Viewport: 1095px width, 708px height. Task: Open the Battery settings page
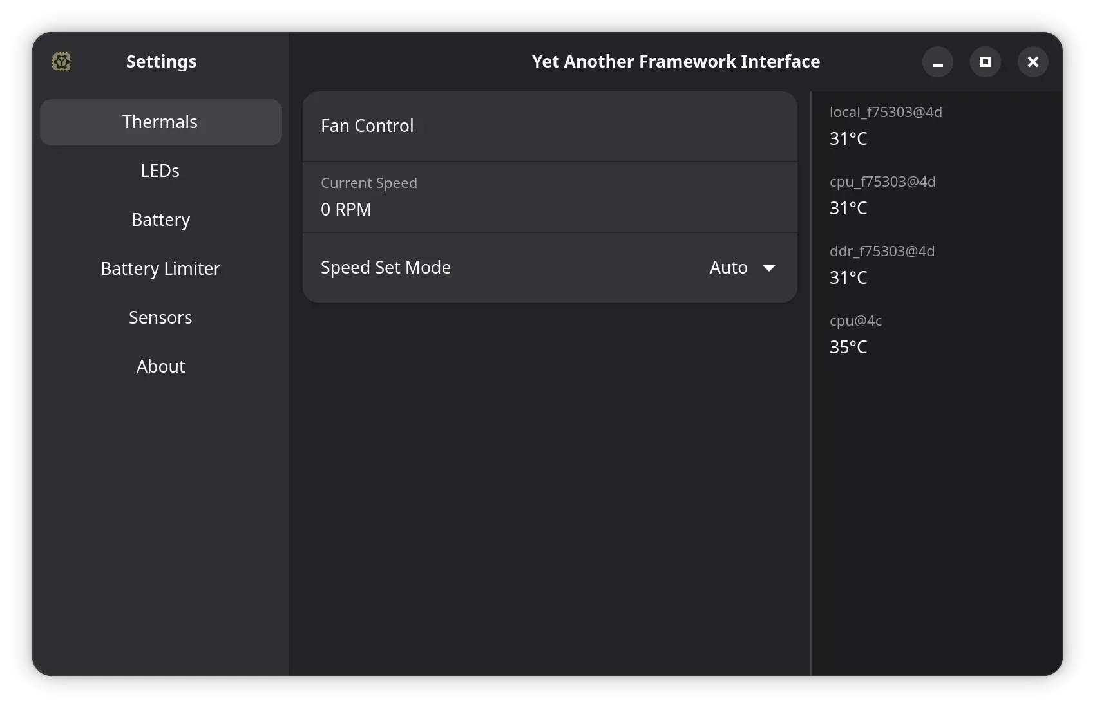click(x=160, y=219)
